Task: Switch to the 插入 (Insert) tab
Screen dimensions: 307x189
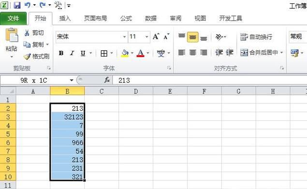Action: click(65, 18)
